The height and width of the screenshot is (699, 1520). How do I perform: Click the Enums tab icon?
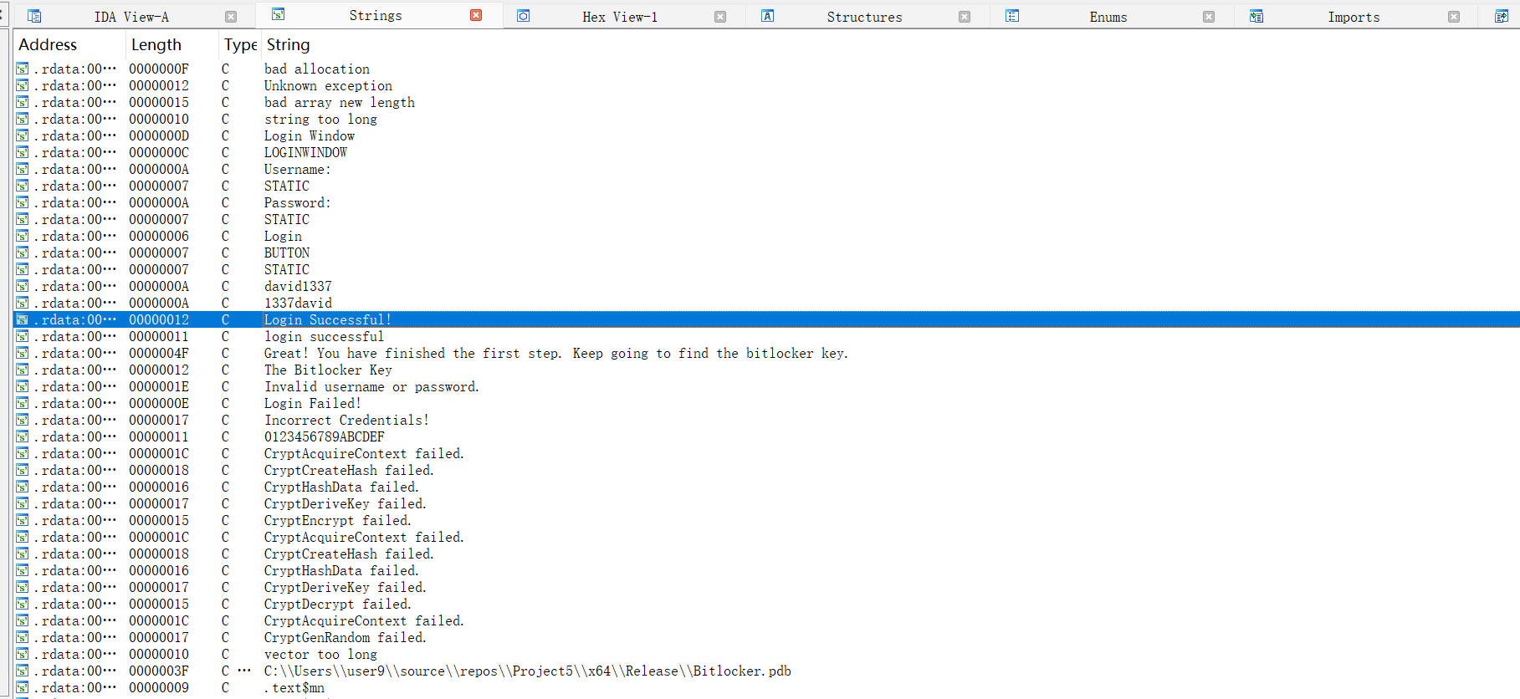(x=1012, y=17)
